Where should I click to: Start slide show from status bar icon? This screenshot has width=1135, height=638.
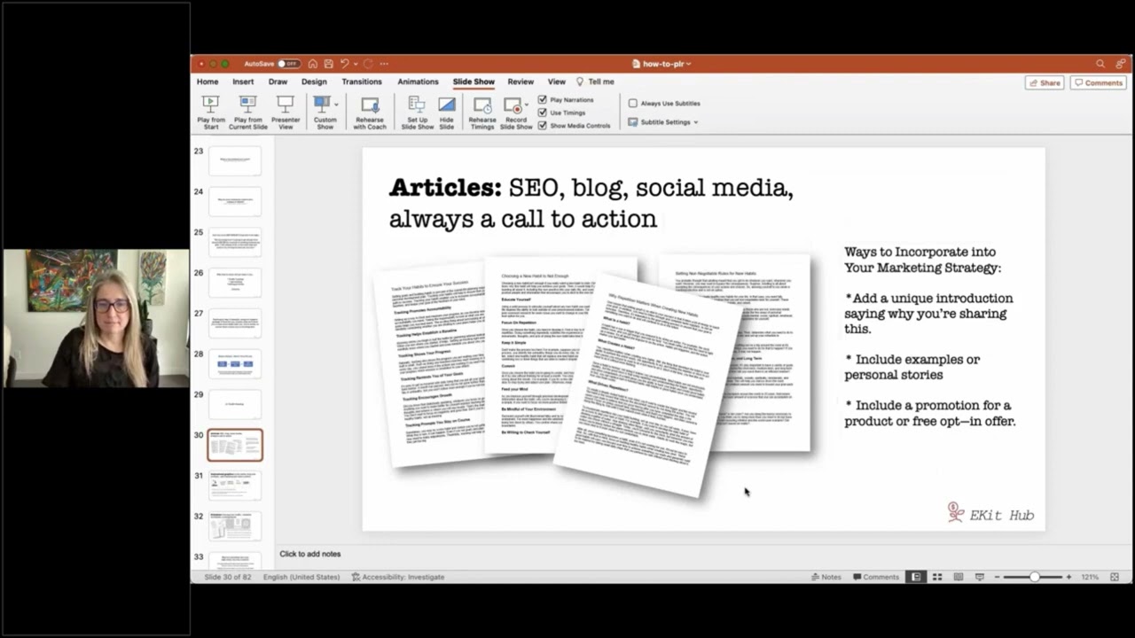[x=980, y=577]
